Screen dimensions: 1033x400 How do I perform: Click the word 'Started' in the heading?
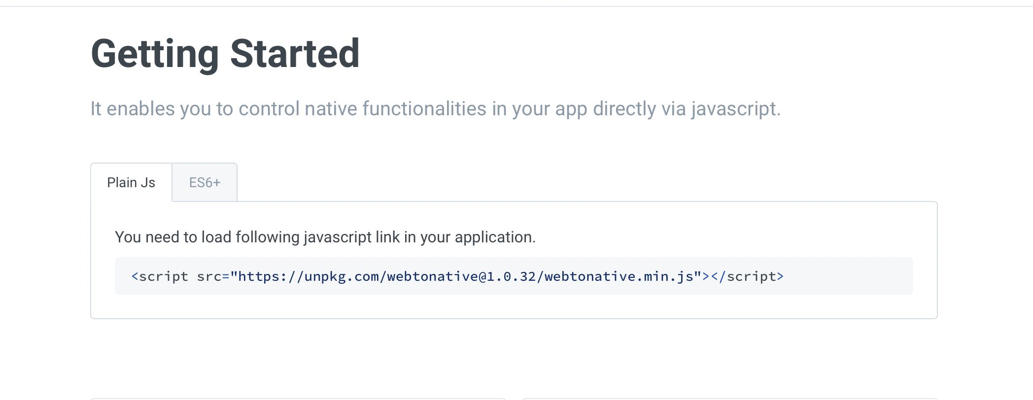click(295, 54)
